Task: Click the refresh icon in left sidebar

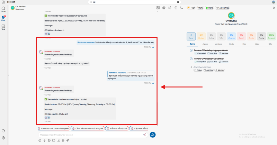Action: (x=3, y=131)
